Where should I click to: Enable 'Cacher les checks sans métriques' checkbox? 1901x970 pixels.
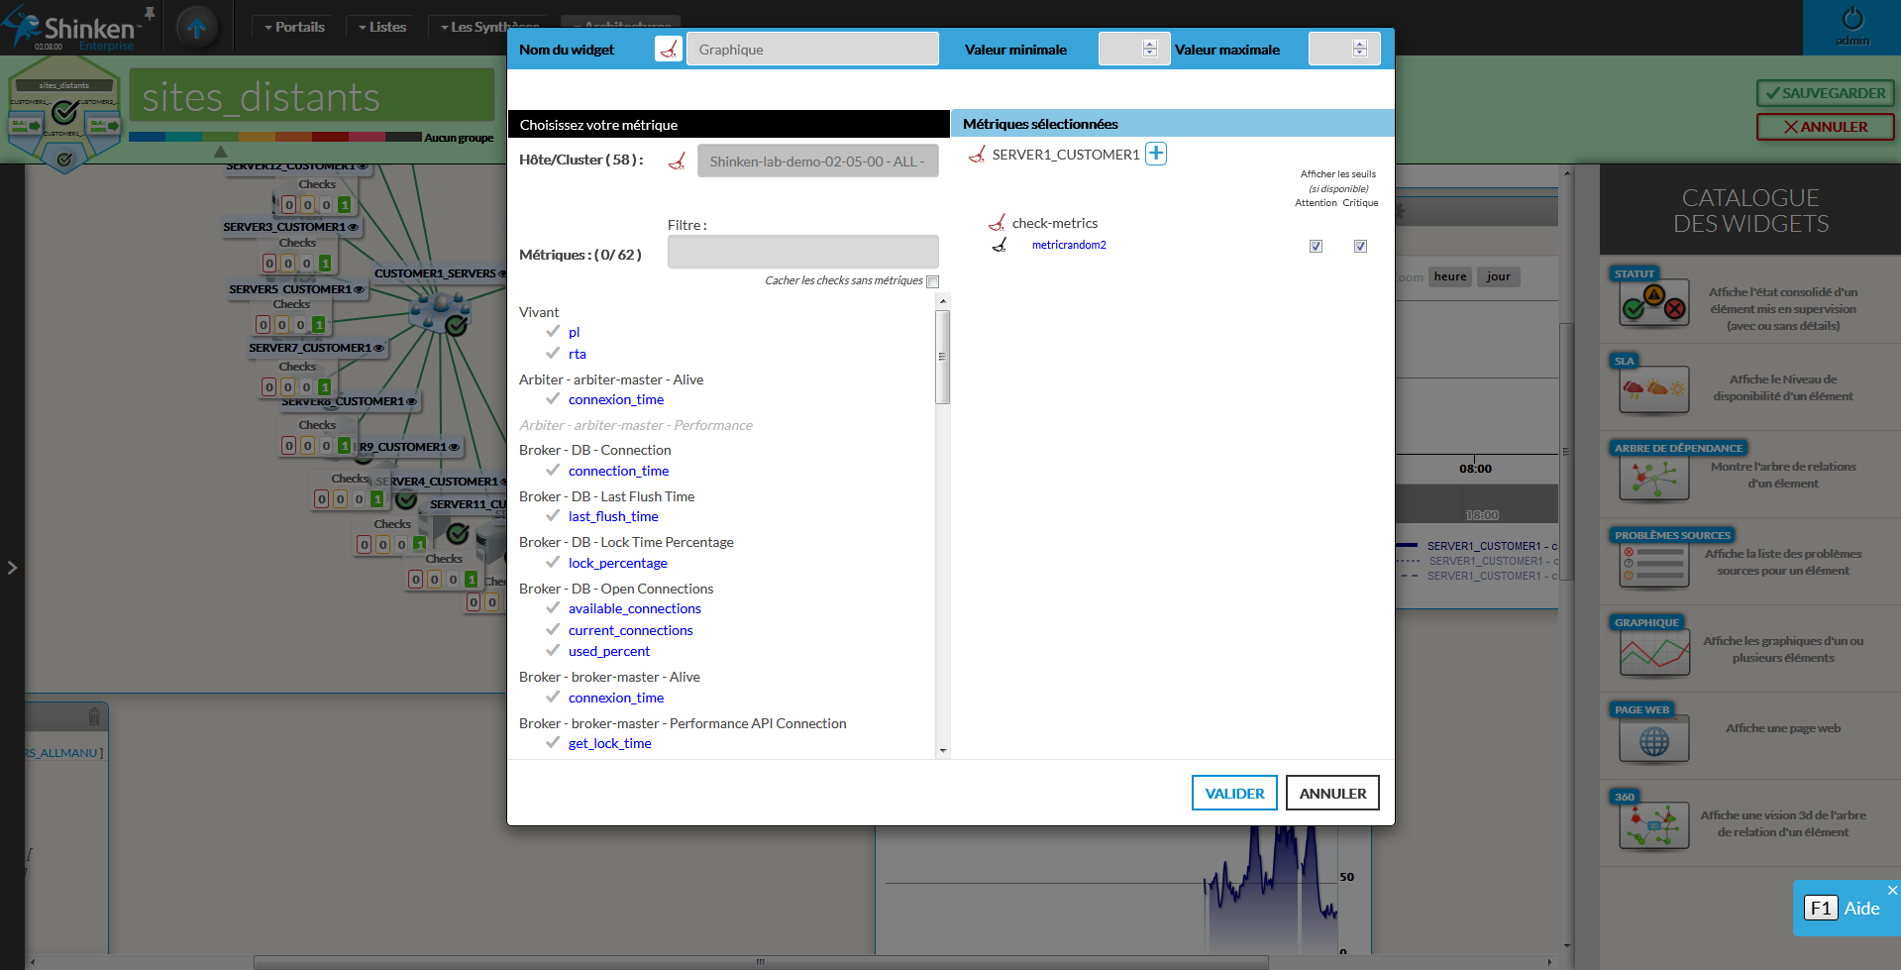[x=932, y=281]
